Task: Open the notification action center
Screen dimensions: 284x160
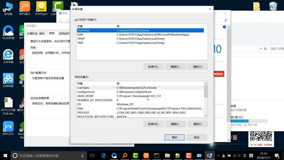Action: (277, 156)
